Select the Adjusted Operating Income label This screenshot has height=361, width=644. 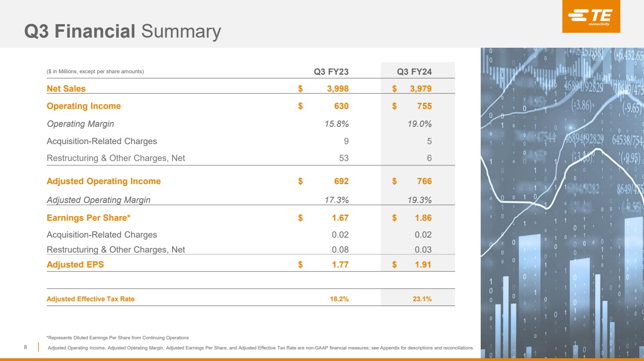(103, 181)
